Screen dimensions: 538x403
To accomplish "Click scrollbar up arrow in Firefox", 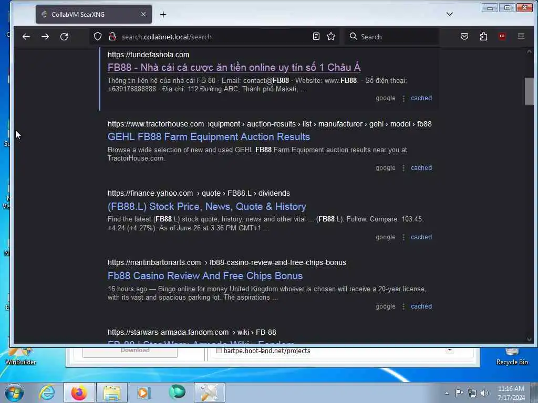I will pos(529,52).
